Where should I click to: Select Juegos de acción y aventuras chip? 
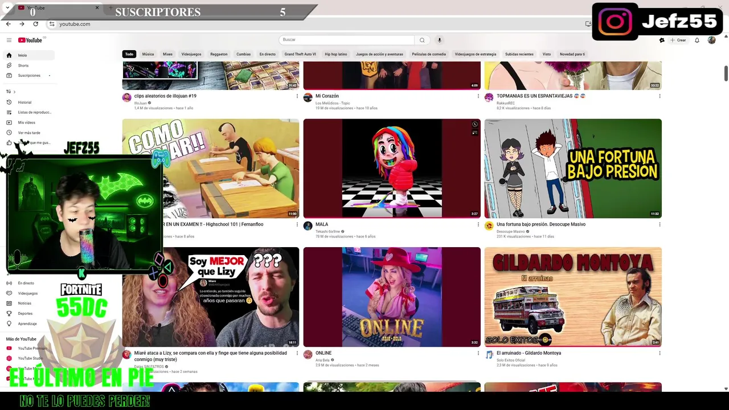tap(379, 54)
